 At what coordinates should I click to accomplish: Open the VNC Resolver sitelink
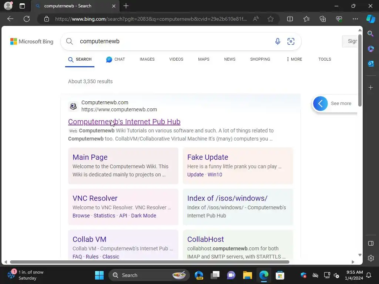[x=95, y=198]
